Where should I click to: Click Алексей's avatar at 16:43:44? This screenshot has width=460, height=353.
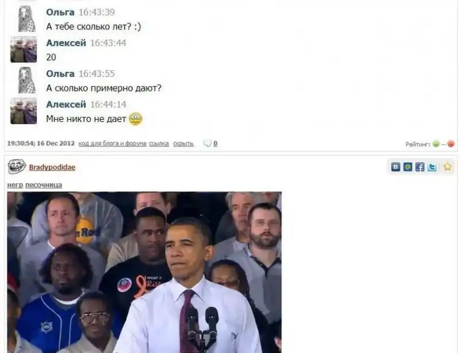pyautogui.click(x=24, y=50)
